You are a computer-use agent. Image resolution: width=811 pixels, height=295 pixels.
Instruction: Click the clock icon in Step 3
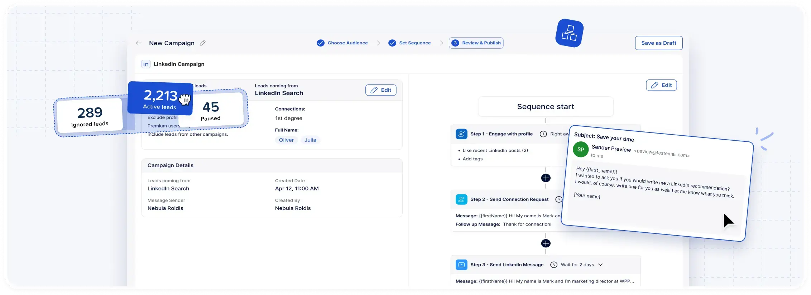[x=554, y=265]
